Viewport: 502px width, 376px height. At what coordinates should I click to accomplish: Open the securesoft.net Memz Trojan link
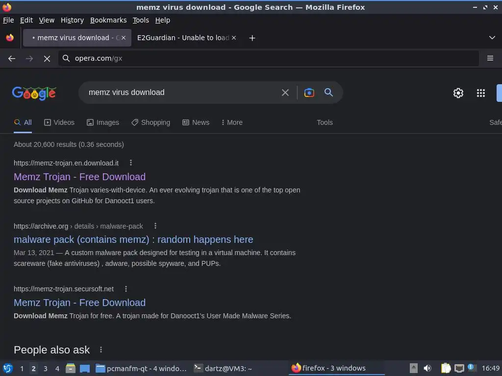pos(79,303)
